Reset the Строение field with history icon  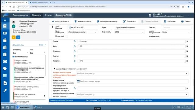pos(75,51)
